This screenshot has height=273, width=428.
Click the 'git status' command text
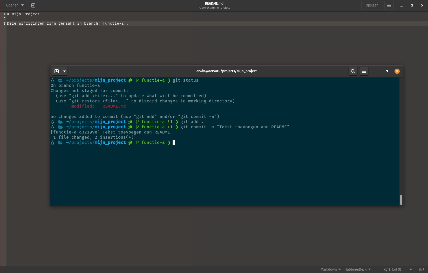coord(186,80)
